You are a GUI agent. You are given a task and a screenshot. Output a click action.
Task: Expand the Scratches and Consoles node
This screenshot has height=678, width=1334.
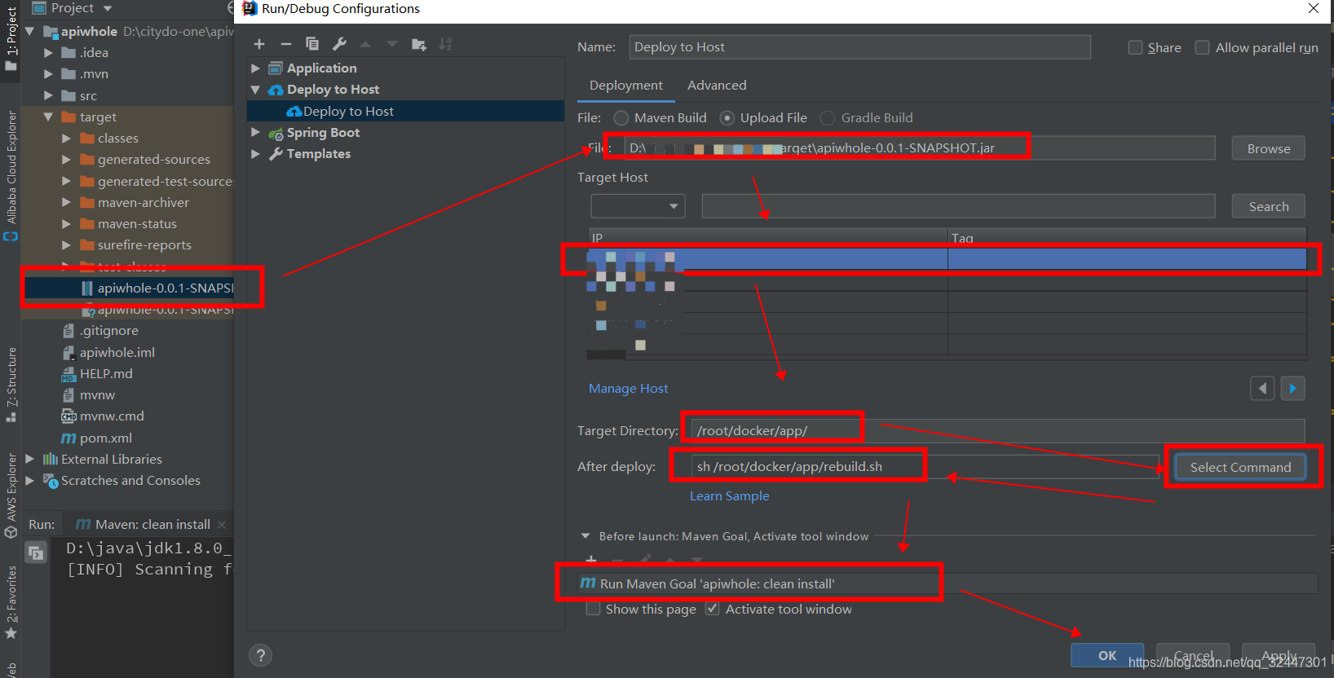(30, 480)
